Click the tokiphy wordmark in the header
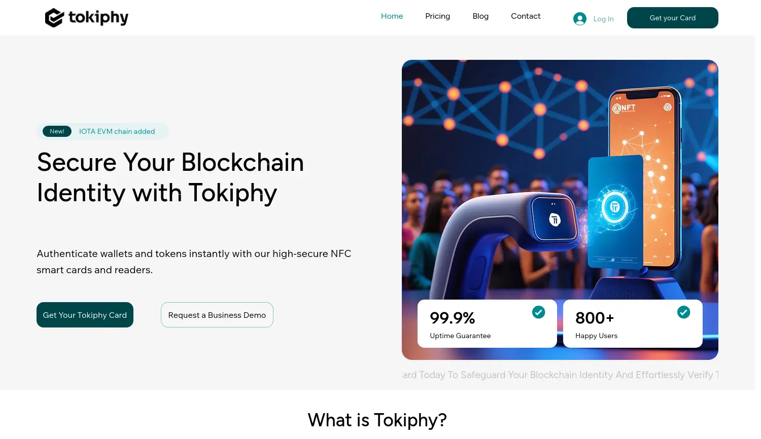This screenshot has height=439, width=761. point(98,18)
